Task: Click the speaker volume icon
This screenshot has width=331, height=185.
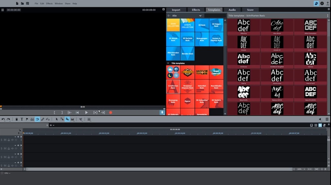Action: click(320, 119)
